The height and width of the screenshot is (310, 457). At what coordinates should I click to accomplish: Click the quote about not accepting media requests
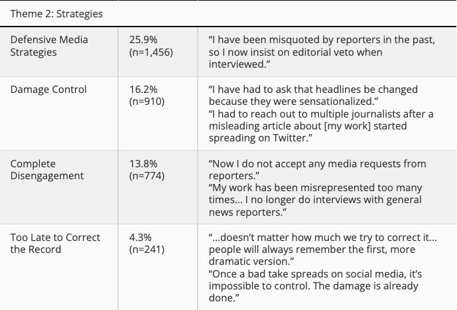[x=317, y=169]
